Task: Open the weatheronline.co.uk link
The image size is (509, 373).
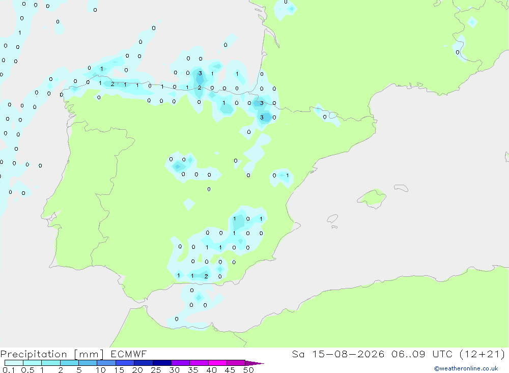Action: click(466, 368)
